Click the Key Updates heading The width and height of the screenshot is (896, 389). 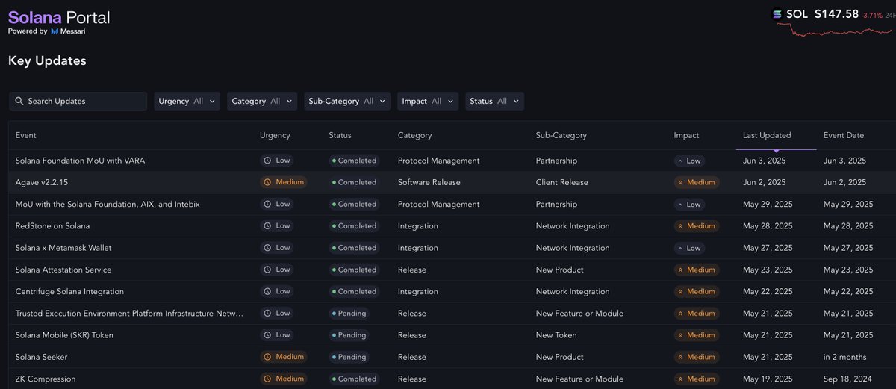pos(47,61)
